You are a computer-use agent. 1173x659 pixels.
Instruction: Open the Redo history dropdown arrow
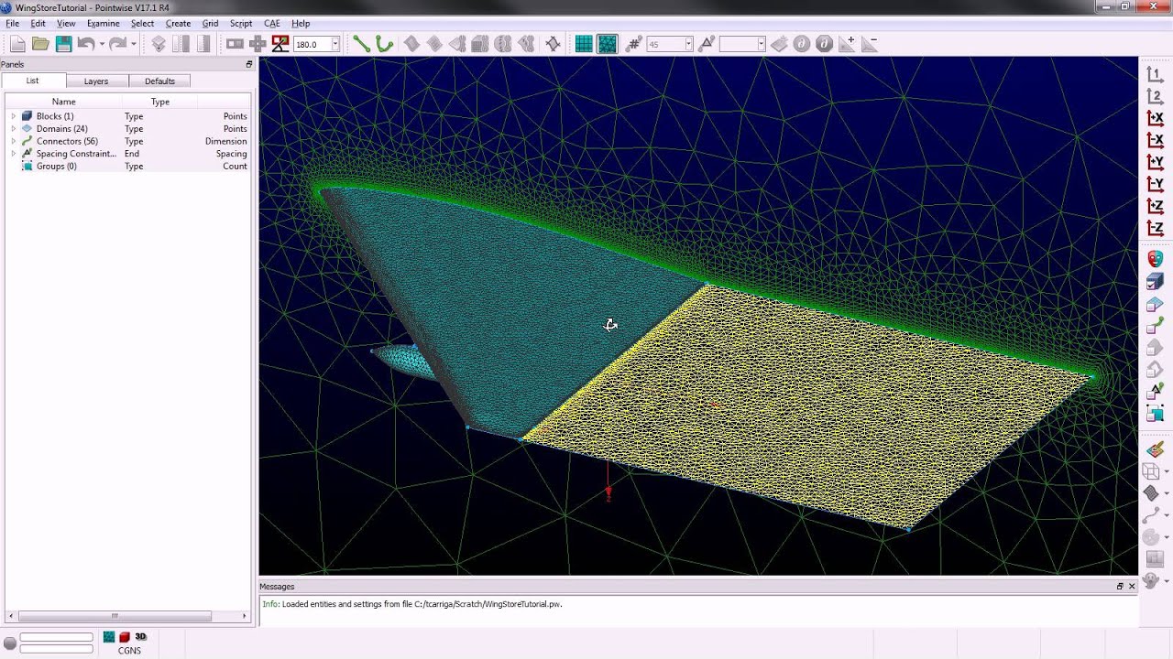[133, 44]
